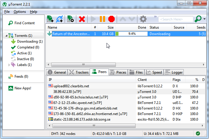Sort peers by IP column header
Screen dimensions: 209x139
pyautogui.click(x=91, y=80)
